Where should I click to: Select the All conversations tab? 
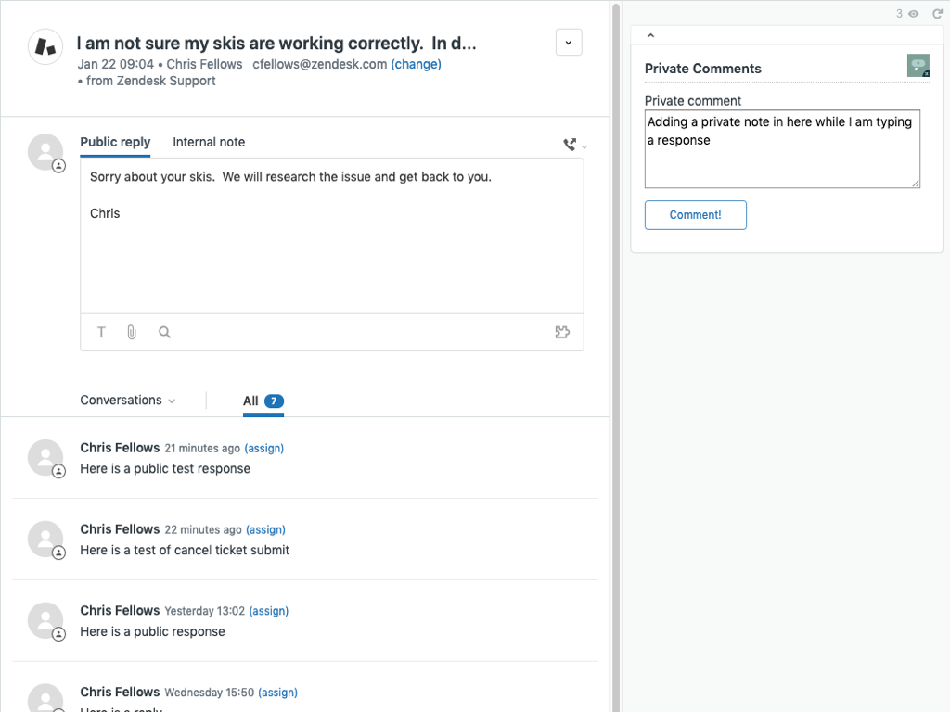tap(251, 400)
